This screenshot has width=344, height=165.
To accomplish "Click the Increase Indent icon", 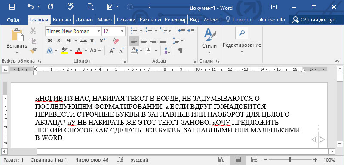I will (x=191, y=31).
